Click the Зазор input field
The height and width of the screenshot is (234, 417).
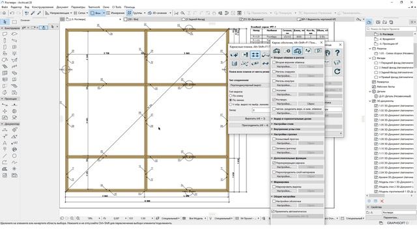pyautogui.click(x=261, y=110)
